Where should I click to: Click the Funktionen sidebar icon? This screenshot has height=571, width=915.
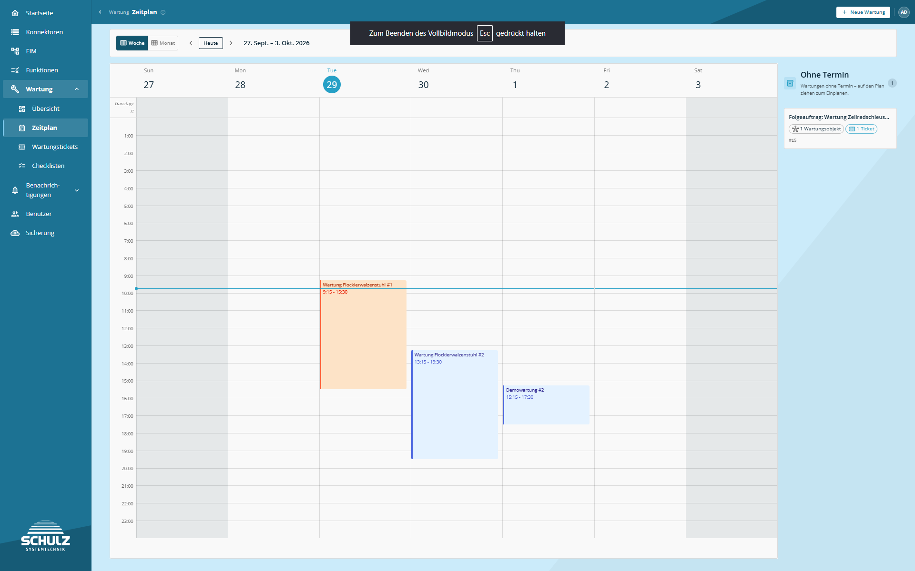(15, 70)
